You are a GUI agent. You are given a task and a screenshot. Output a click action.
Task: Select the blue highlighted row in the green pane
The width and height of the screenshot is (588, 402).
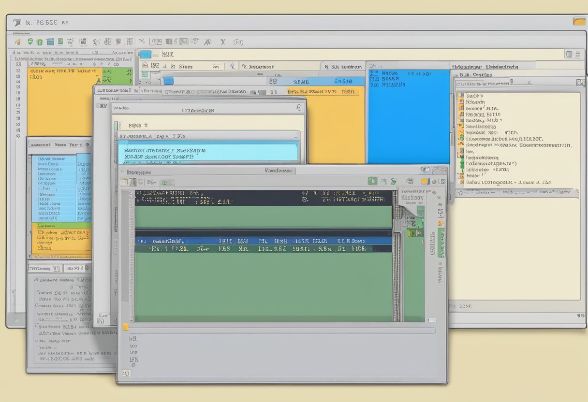click(x=264, y=241)
